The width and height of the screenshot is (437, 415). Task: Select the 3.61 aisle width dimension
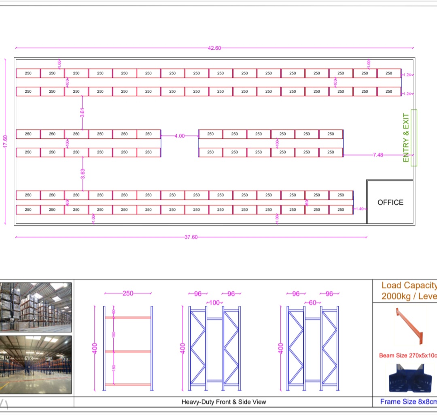point(83,113)
